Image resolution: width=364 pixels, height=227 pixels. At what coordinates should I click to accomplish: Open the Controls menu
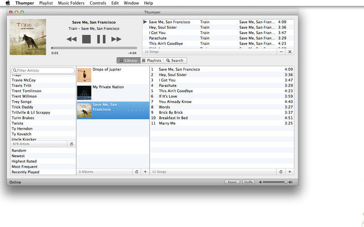coord(98,3)
